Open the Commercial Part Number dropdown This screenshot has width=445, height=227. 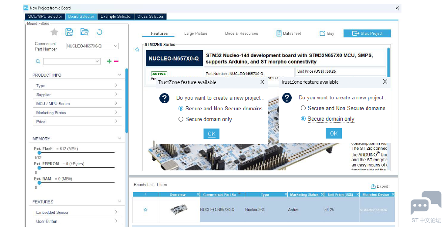point(115,46)
